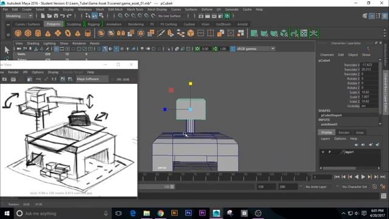Switch to the Anim layer tab
The width and height of the screenshot is (389, 219).
click(360, 133)
